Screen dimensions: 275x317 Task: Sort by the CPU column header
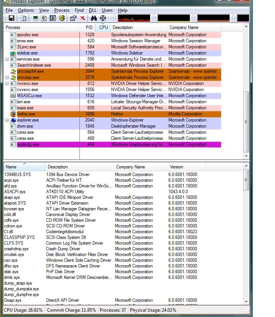(x=104, y=27)
